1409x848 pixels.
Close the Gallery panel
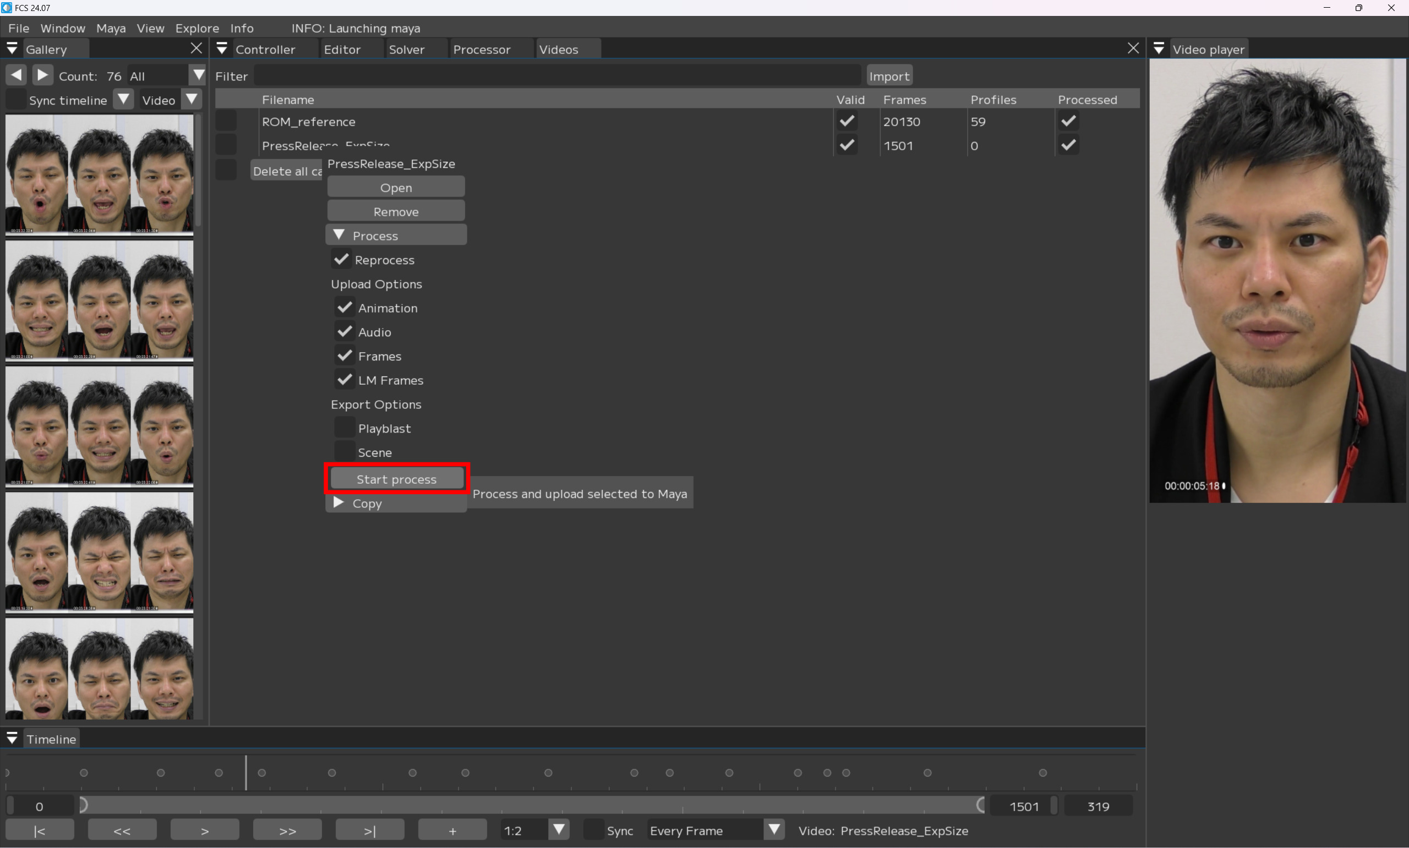coord(196,48)
